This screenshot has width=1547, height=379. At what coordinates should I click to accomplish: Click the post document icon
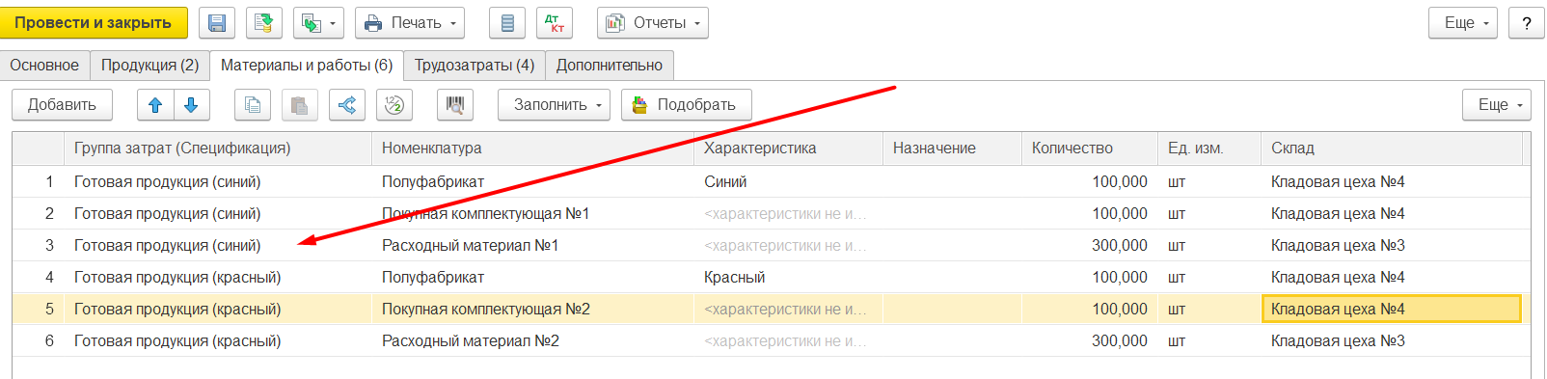pyautogui.click(x=263, y=22)
